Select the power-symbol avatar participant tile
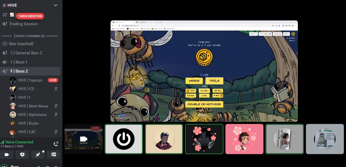 (124, 139)
